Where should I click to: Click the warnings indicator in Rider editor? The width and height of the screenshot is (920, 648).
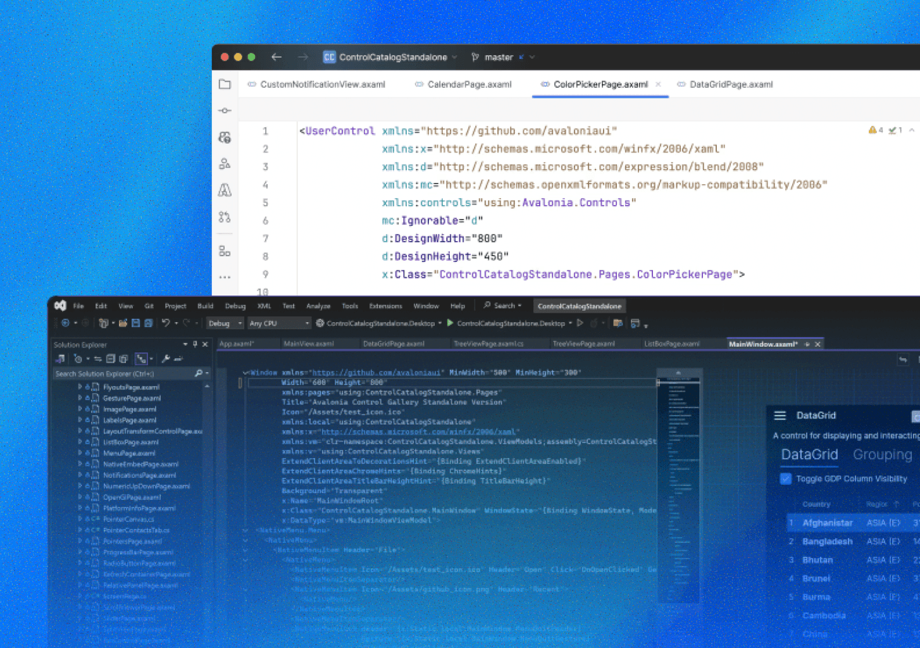click(x=876, y=130)
